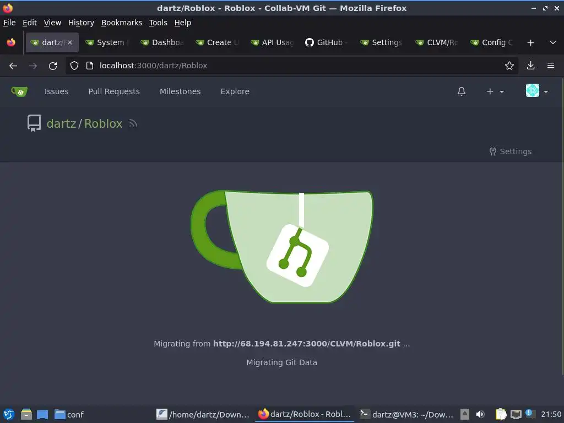Switch to /home/dartz/Down... editor window
Viewport: 564px width, 423px height.
[203, 414]
